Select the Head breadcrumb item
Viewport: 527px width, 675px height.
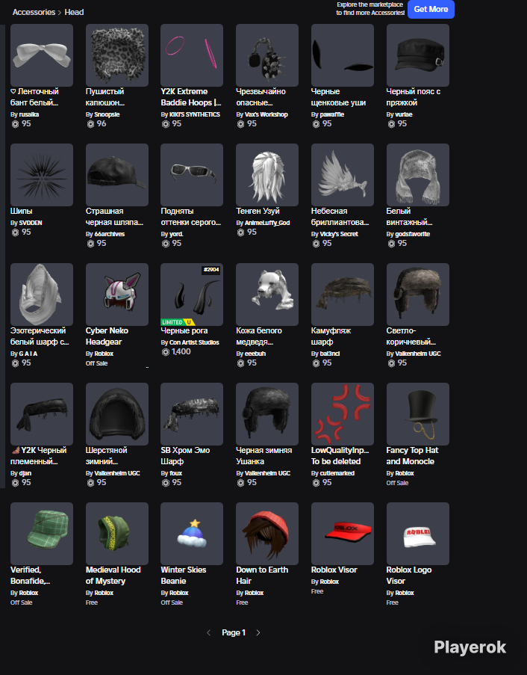point(74,12)
